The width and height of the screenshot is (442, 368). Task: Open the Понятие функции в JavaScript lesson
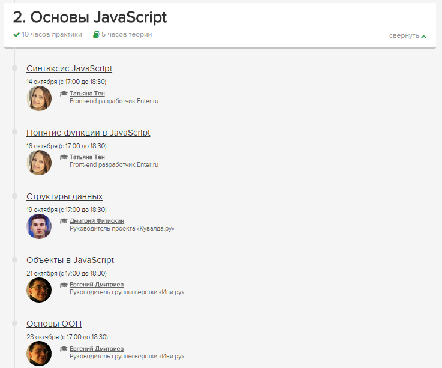(x=88, y=133)
